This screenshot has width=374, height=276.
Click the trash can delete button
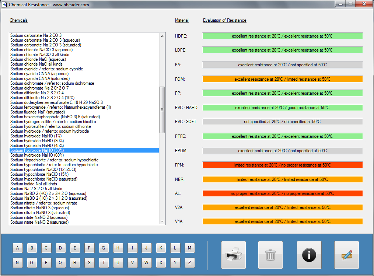click(x=270, y=255)
